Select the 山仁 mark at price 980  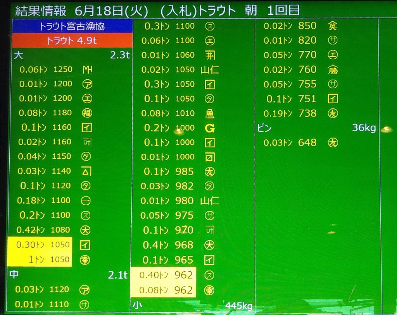click(210, 201)
